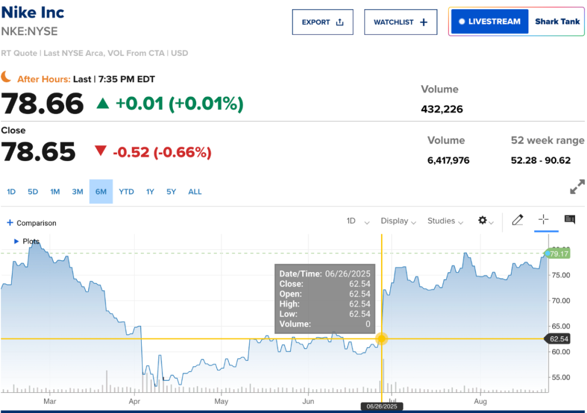Screen dimensions: 587x413
Task: Open the 1D interval dropdown
Action: 358,221
